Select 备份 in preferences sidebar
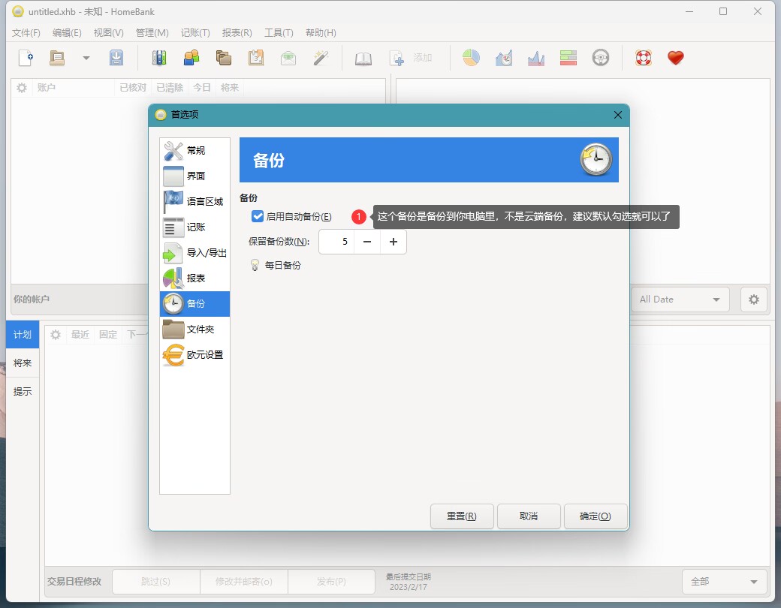 [x=194, y=304]
